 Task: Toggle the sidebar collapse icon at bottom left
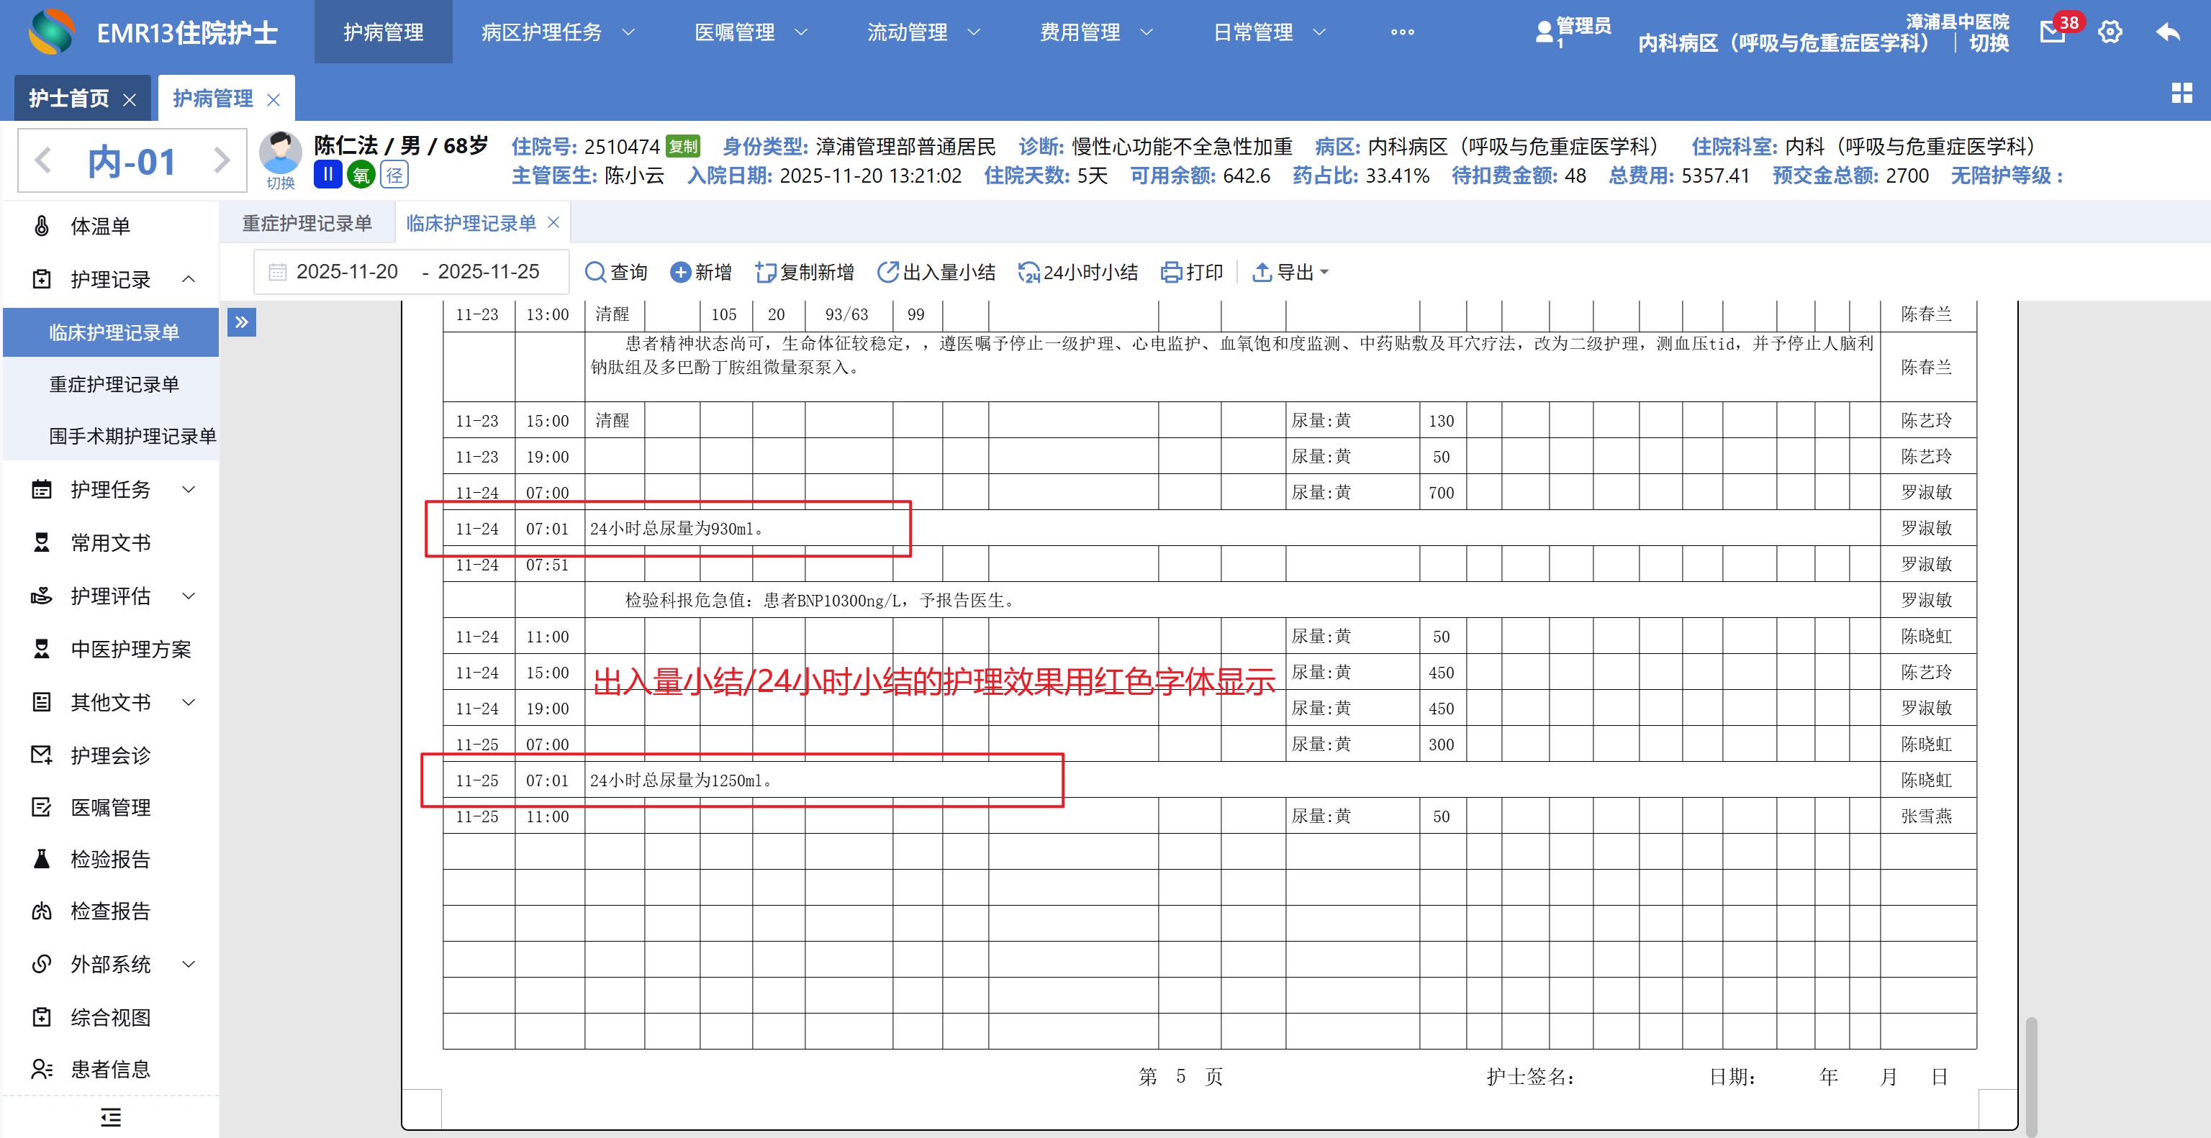point(110,1116)
